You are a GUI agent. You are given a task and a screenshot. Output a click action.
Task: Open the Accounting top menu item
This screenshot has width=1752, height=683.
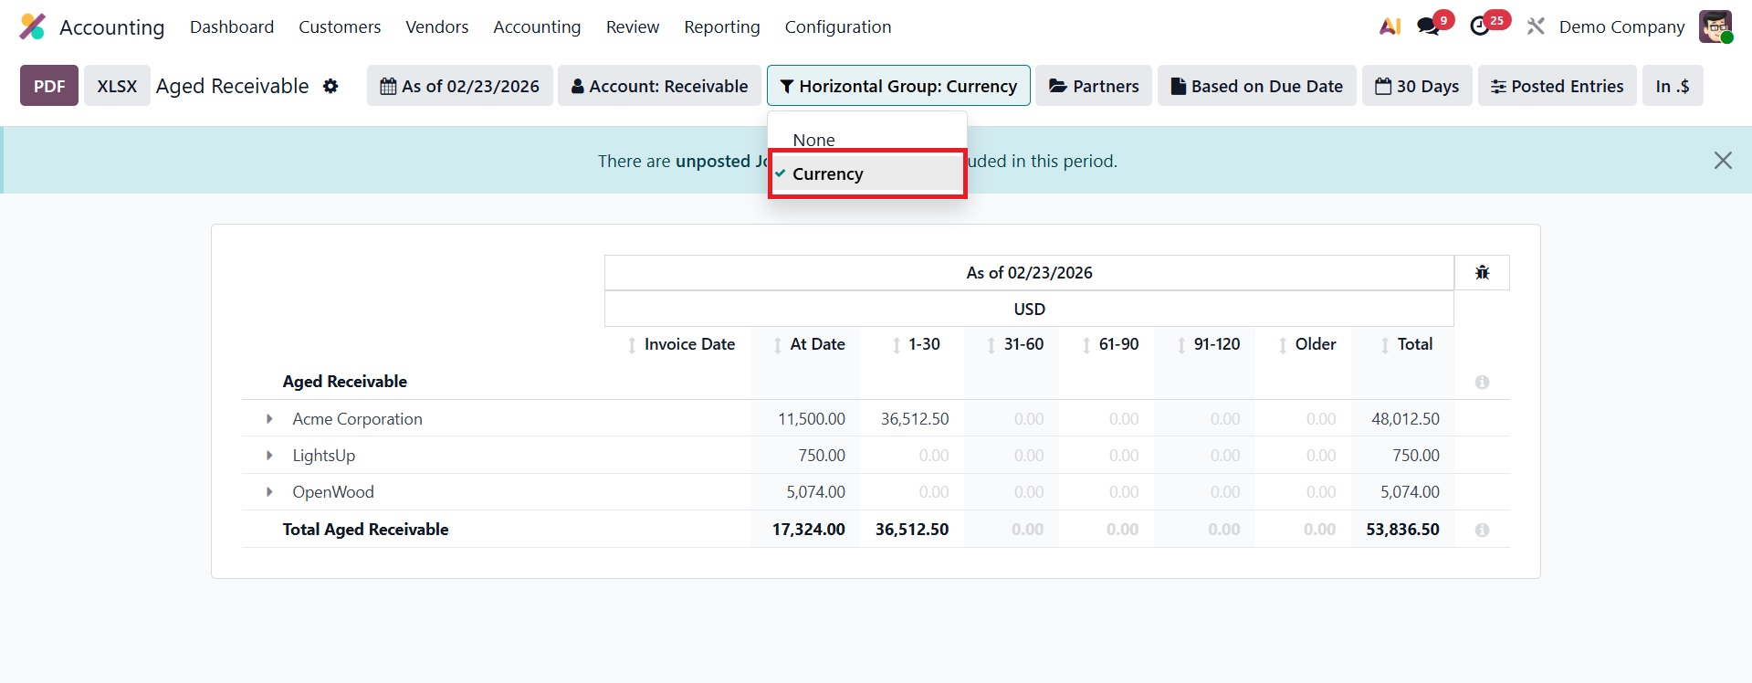click(537, 26)
